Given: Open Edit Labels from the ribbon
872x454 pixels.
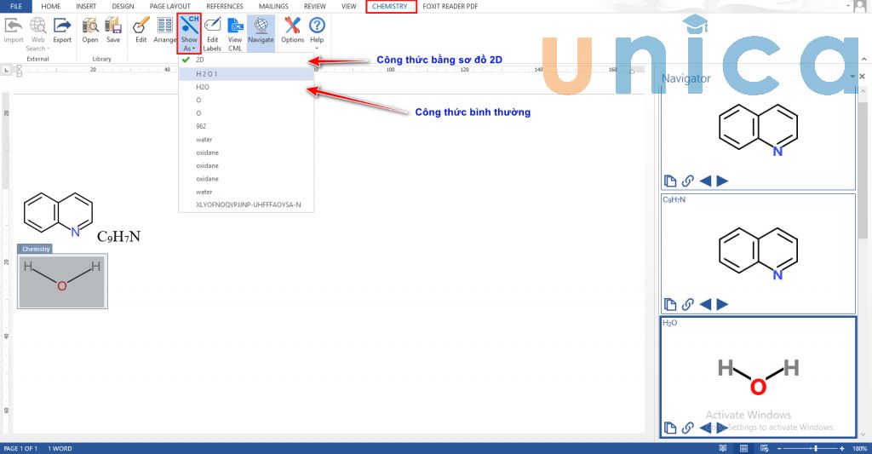Looking at the screenshot, I should 212,34.
